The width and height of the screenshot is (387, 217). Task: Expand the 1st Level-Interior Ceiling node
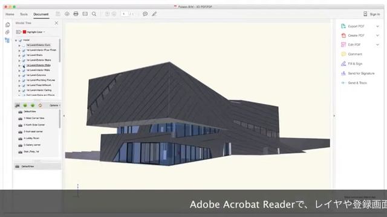point(19,90)
